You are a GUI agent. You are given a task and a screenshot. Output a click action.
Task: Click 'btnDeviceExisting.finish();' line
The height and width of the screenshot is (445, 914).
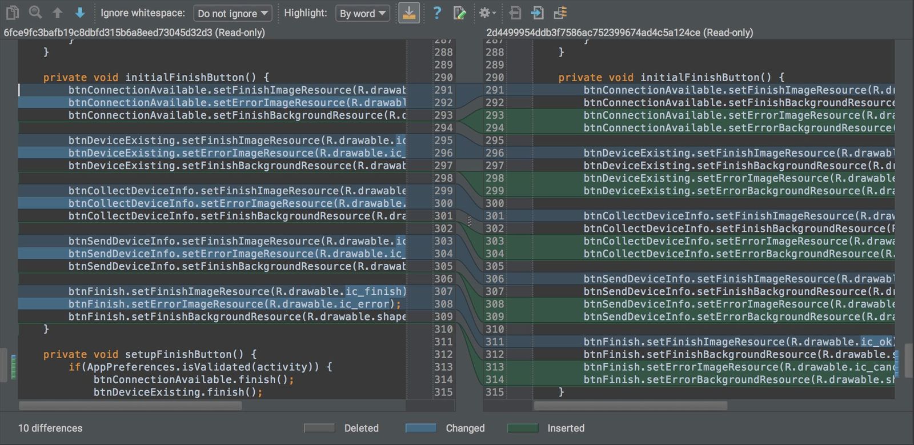(178, 392)
